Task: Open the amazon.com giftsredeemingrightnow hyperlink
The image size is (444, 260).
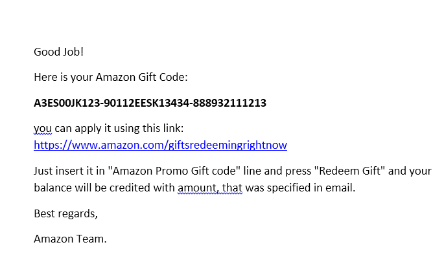Action: 160,145
